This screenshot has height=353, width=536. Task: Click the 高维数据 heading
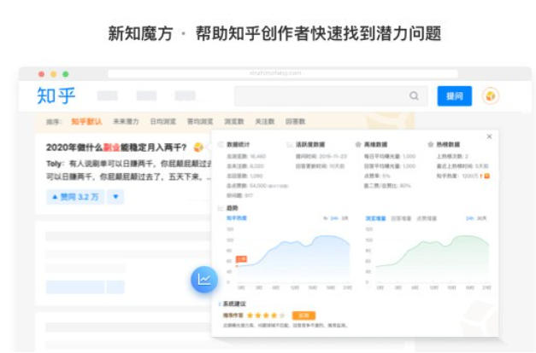click(375, 145)
